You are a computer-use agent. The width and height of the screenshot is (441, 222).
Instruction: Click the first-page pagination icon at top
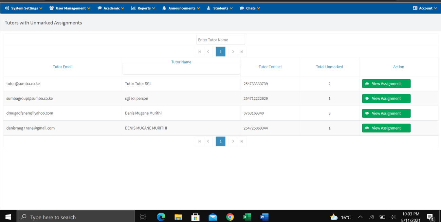(200, 52)
